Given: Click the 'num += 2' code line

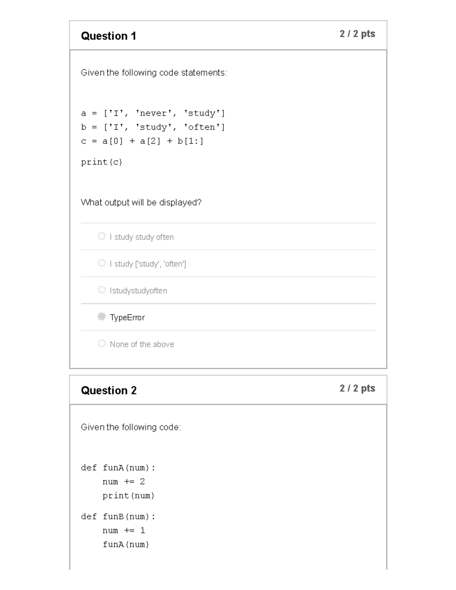Looking at the screenshot, I should click(123, 482).
